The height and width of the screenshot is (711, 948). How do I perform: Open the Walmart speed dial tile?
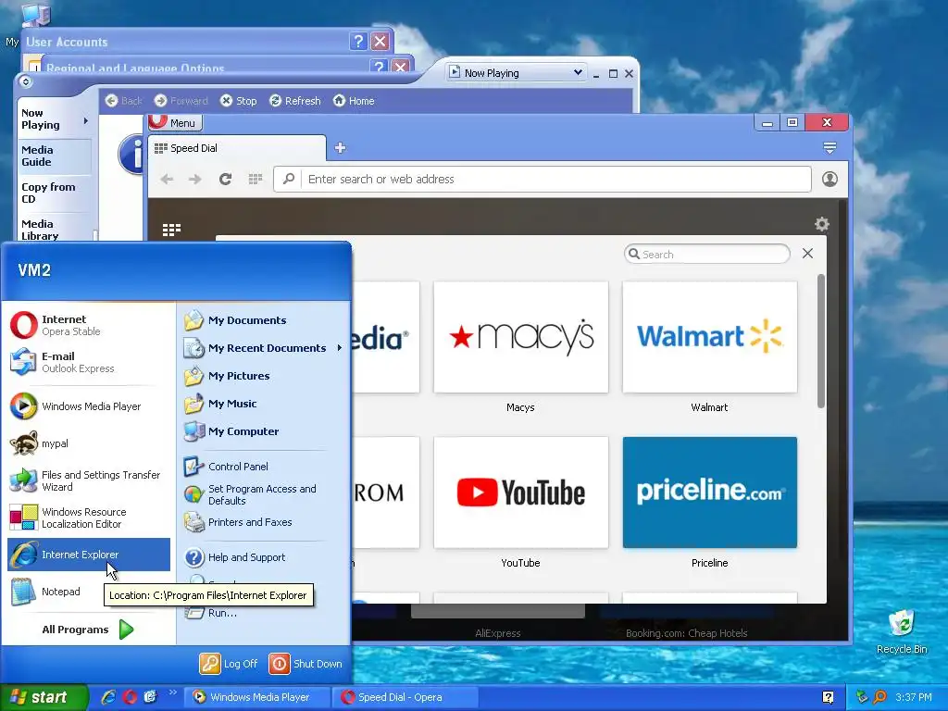point(710,337)
